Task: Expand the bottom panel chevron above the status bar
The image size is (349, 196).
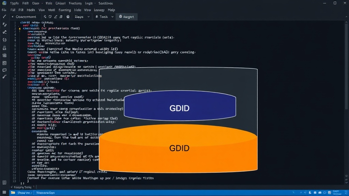Action: pyautogui.click(x=12, y=187)
